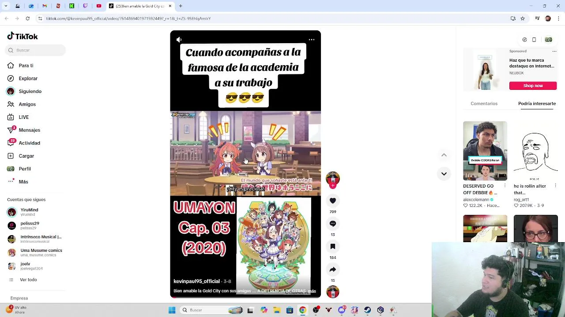The image size is (565, 317).
Task: Open a new Chrome tab
Action: pos(181,6)
